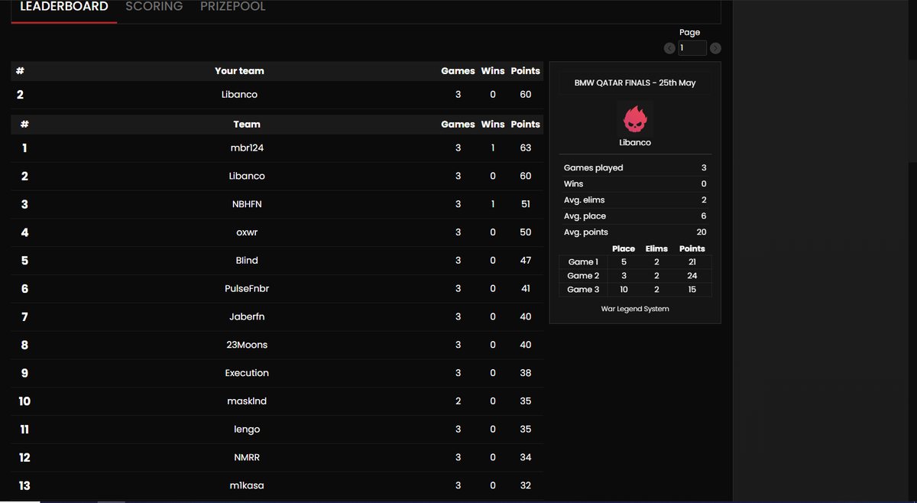
Task: Select team Jaberfn in the leaderboard
Action: pyautogui.click(x=277, y=316)
